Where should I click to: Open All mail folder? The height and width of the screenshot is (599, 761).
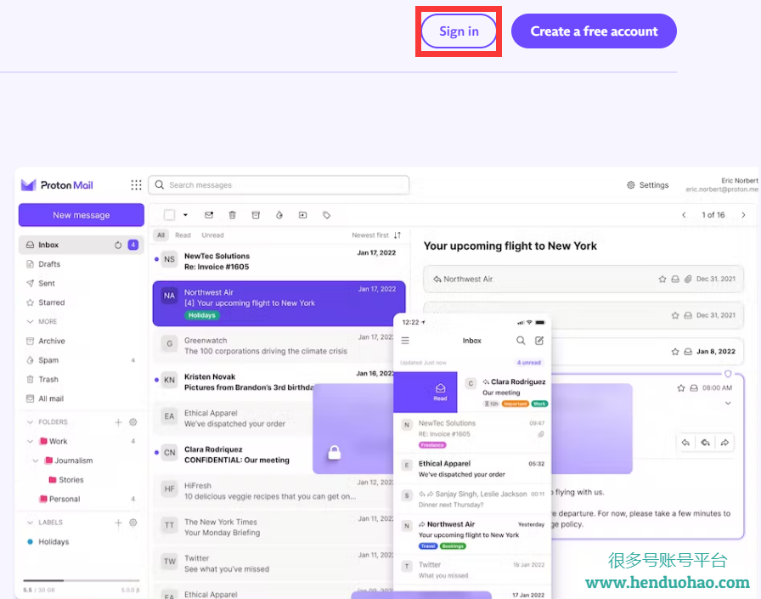tap(81, 398)
